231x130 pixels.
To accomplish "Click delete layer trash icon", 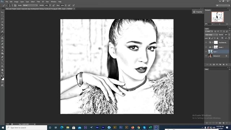I will (x=227, y=65).
